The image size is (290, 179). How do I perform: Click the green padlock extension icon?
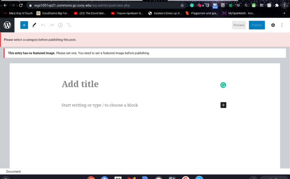253,5
